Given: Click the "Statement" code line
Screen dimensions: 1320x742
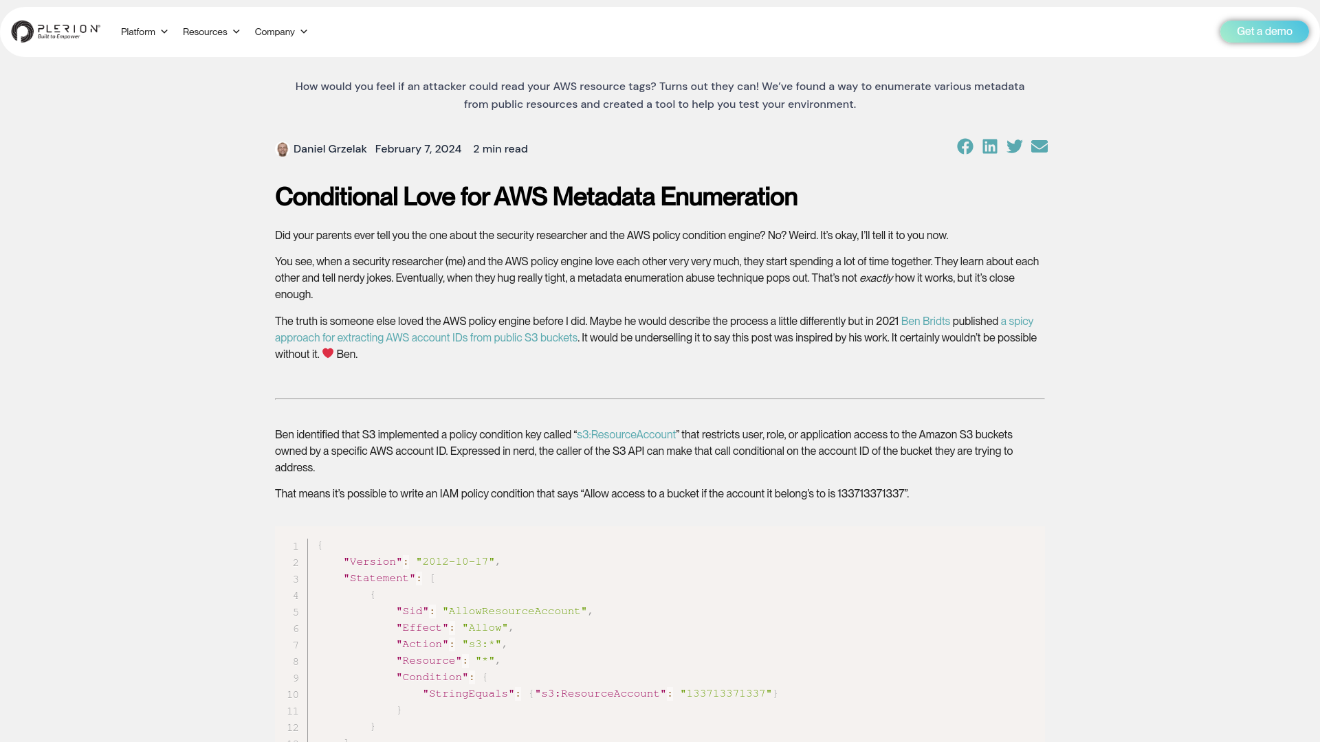Looking at the screenshot, I should point(389,578).
